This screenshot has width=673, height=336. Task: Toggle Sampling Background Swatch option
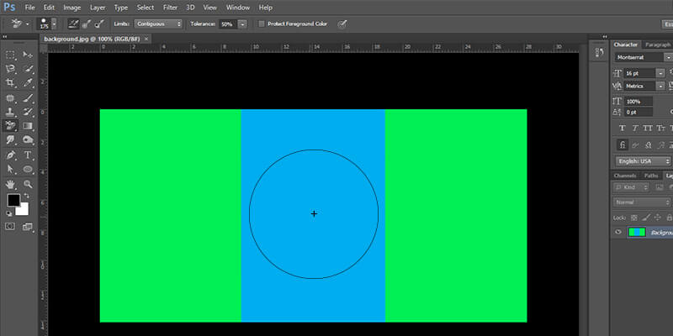99,24
